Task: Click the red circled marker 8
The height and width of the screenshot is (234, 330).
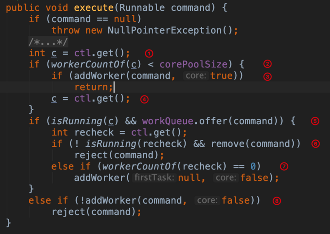Action: click(276, 201)
